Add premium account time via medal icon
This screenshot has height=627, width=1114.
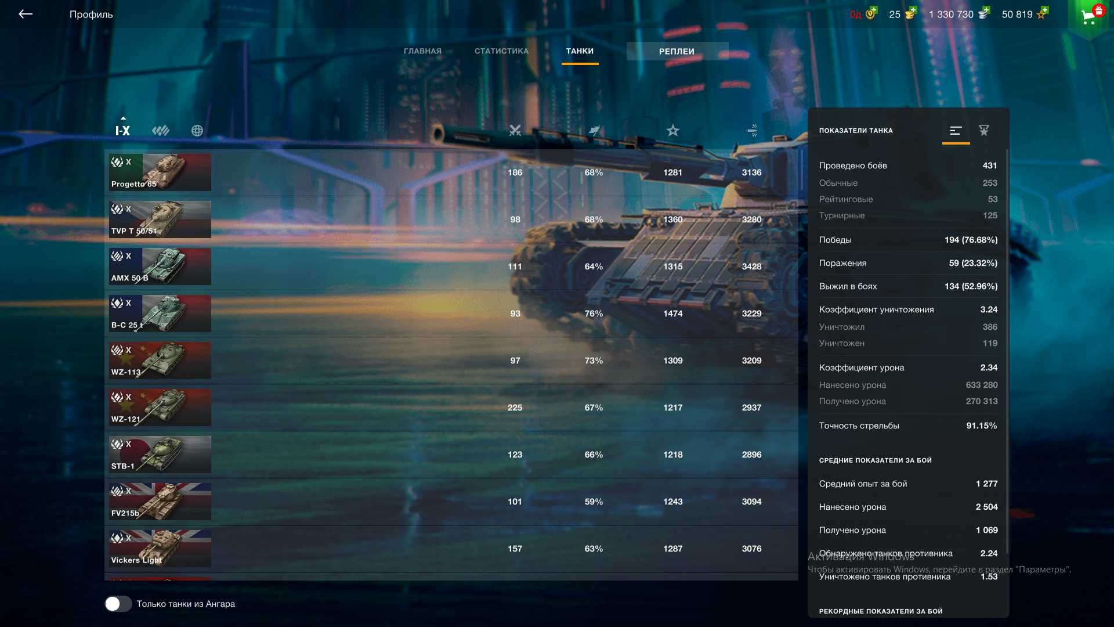click(871, 13)
